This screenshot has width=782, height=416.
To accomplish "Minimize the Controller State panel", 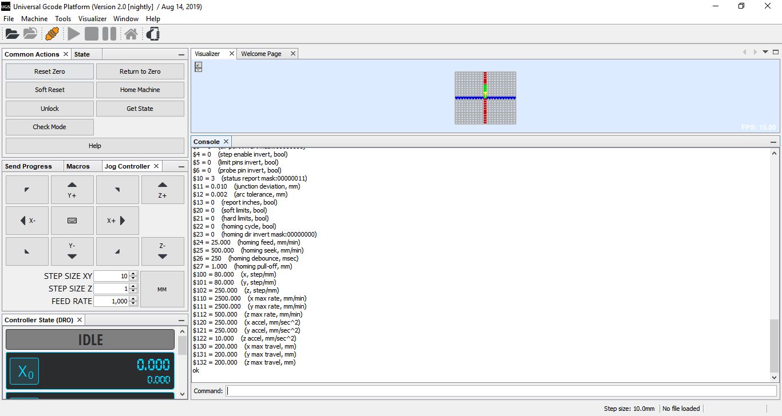I will point(181,321).
